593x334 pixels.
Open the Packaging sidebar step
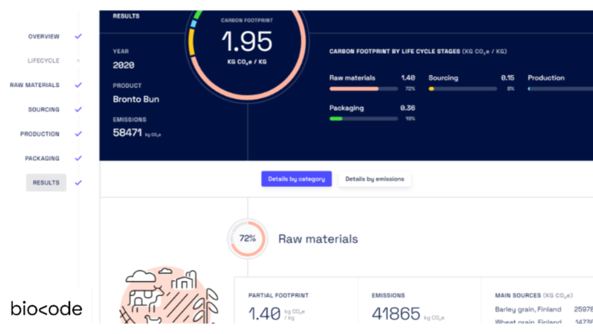(x=42, y=159)
